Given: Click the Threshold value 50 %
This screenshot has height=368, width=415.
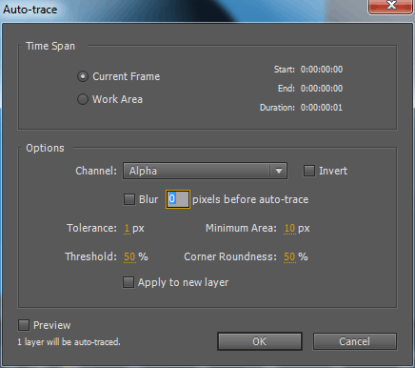Looking at the screenshot, I should [129, 256].
